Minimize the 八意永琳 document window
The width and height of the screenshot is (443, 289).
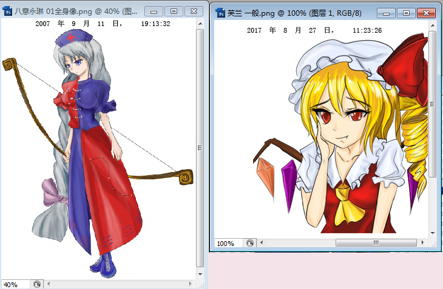pos(154,12)
